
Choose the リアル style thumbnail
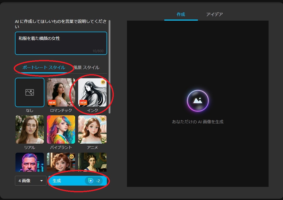pos(30,129)
